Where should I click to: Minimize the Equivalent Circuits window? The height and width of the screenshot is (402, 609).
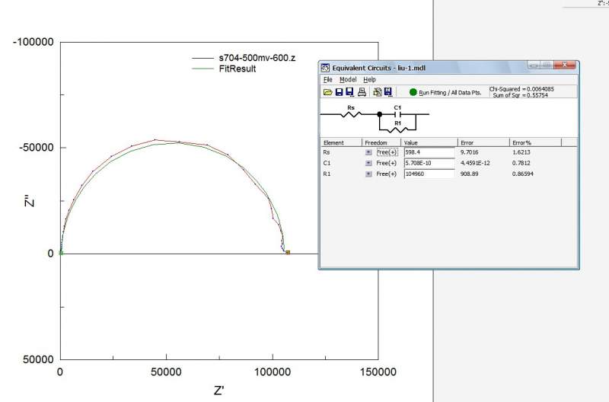(x=534, y=65)
